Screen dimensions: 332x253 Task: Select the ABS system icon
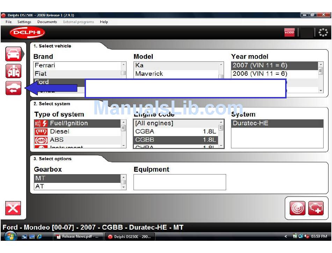coord(41,140)
